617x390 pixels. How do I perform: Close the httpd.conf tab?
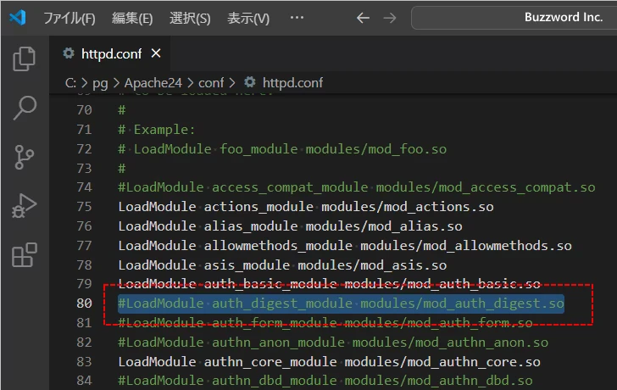click(156, 53)
